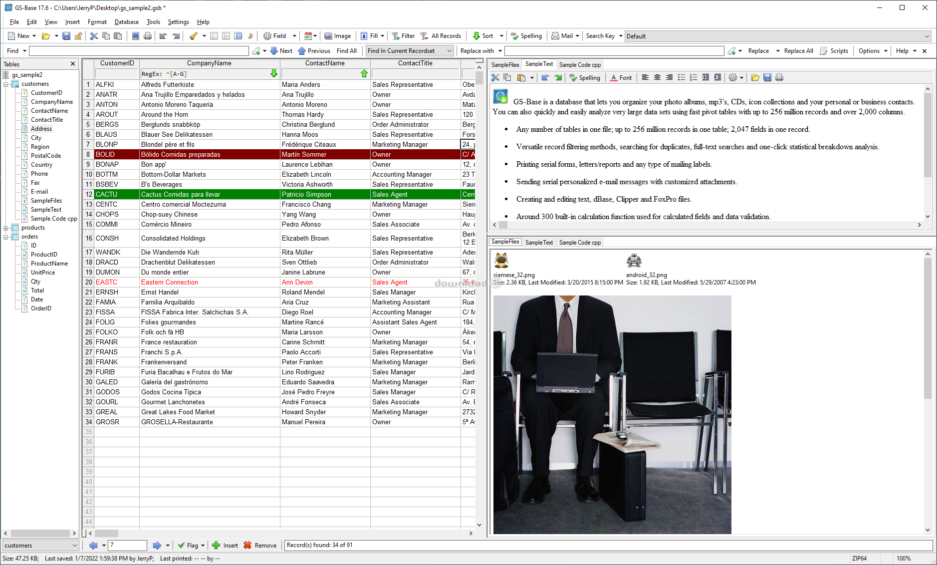Open the customers table selector dropdown
The image size is (937, 565).
40,546
